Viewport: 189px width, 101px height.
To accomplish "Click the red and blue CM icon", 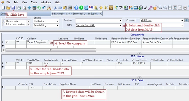I will point(91,8).
